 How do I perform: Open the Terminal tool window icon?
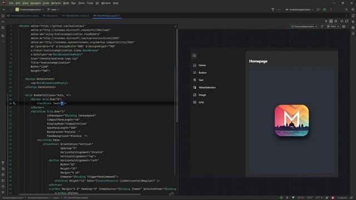pyautogui.click(x=3, y=181)
